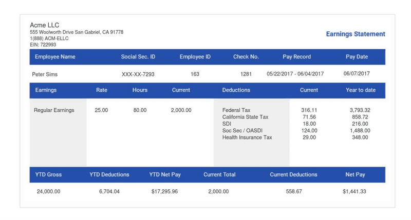Click the Regular Earnings row label

[54, 110]
